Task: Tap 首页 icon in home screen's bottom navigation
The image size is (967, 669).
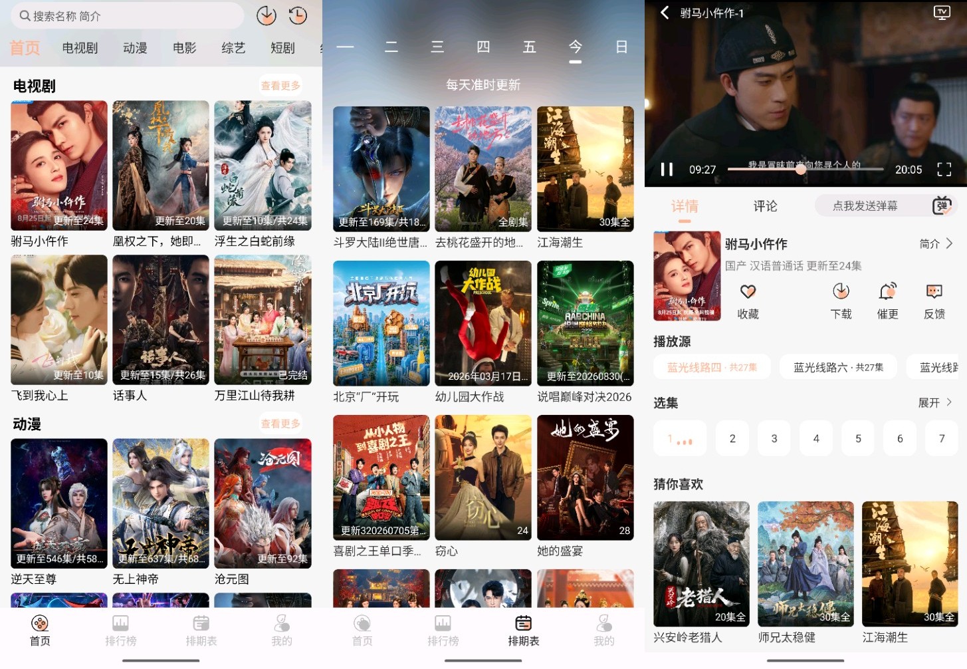Action: click(x=40, y=630)
